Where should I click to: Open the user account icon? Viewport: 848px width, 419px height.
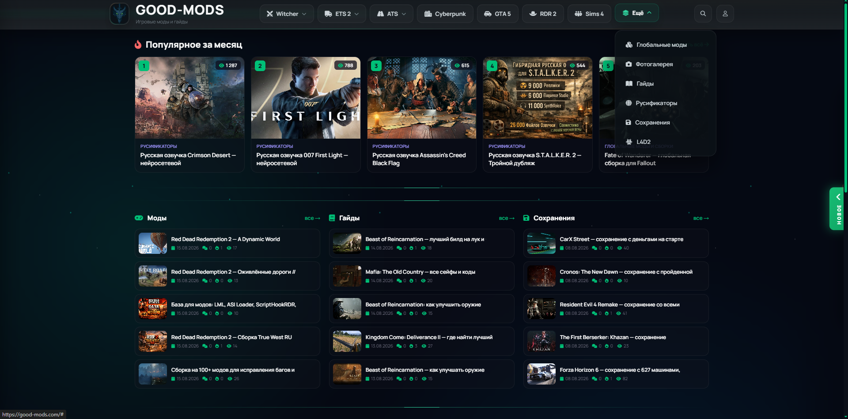click(x=725, y=14)
